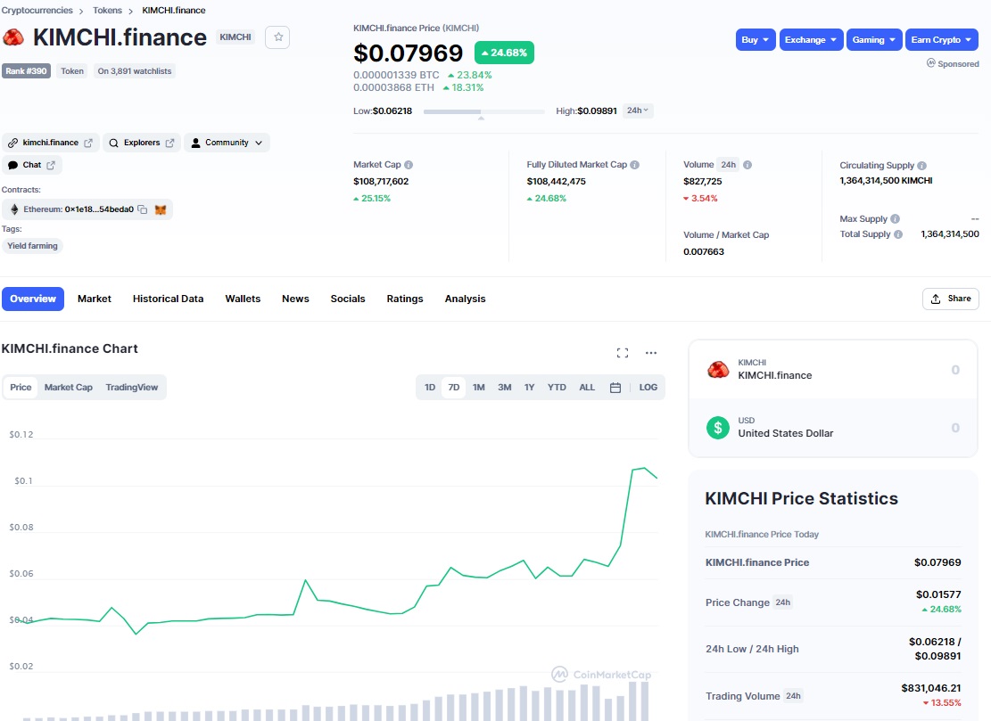Click the Ethereum logo in contracts
The height and width of the screenshot is (721, 991).
click(x=14, y=209)
